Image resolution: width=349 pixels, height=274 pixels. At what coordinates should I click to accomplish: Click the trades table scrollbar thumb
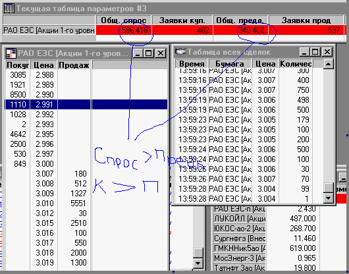328,188
